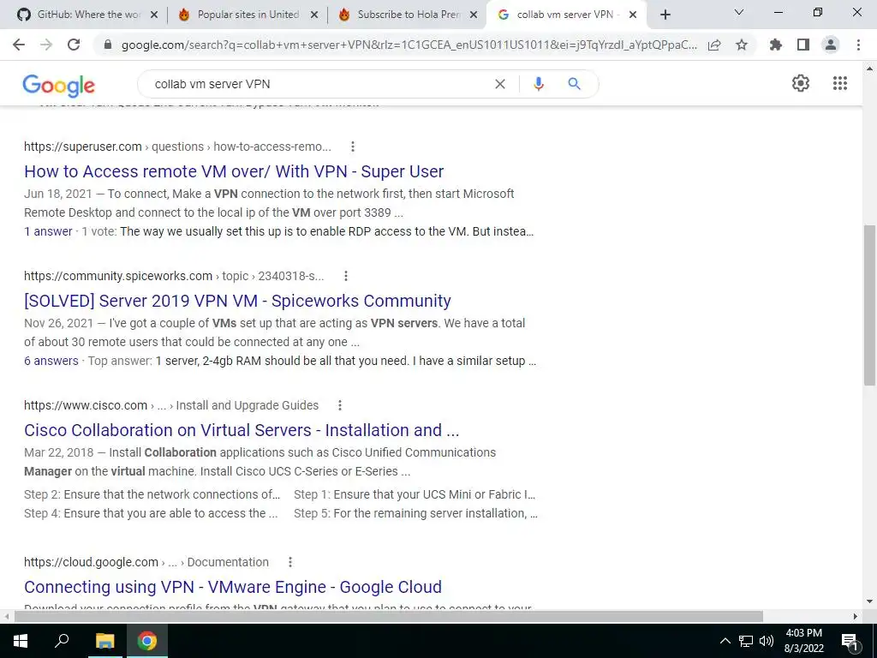Bookmark this page with star icon
This screenshot has height=658, width=877.
742,45
